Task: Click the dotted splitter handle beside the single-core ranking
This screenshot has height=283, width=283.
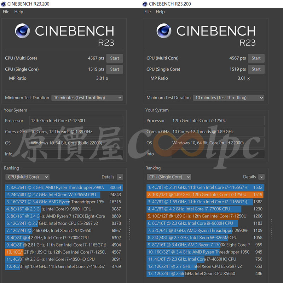Action: [x=271, y=229]
